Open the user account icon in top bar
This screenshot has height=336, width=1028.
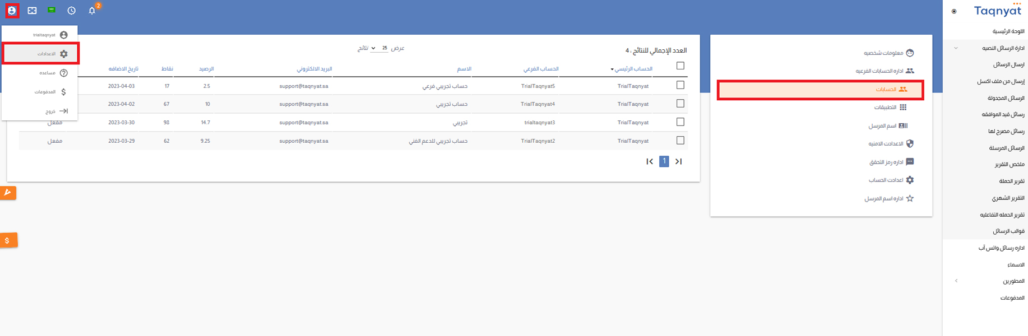pyautogui.click(x=12, y=11)
